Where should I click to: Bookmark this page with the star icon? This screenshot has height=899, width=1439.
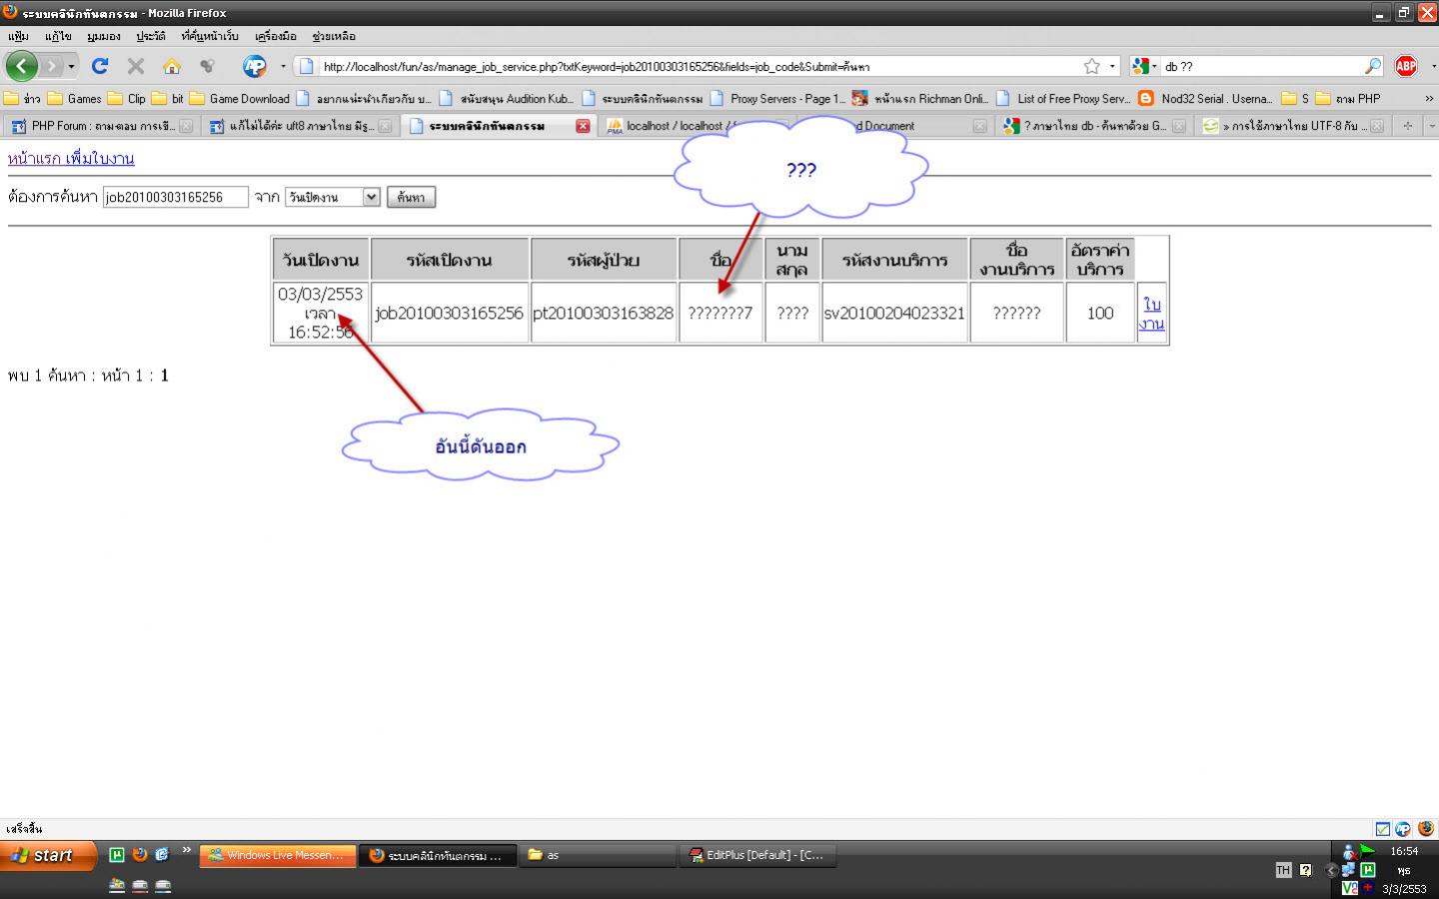(1092, 66)
